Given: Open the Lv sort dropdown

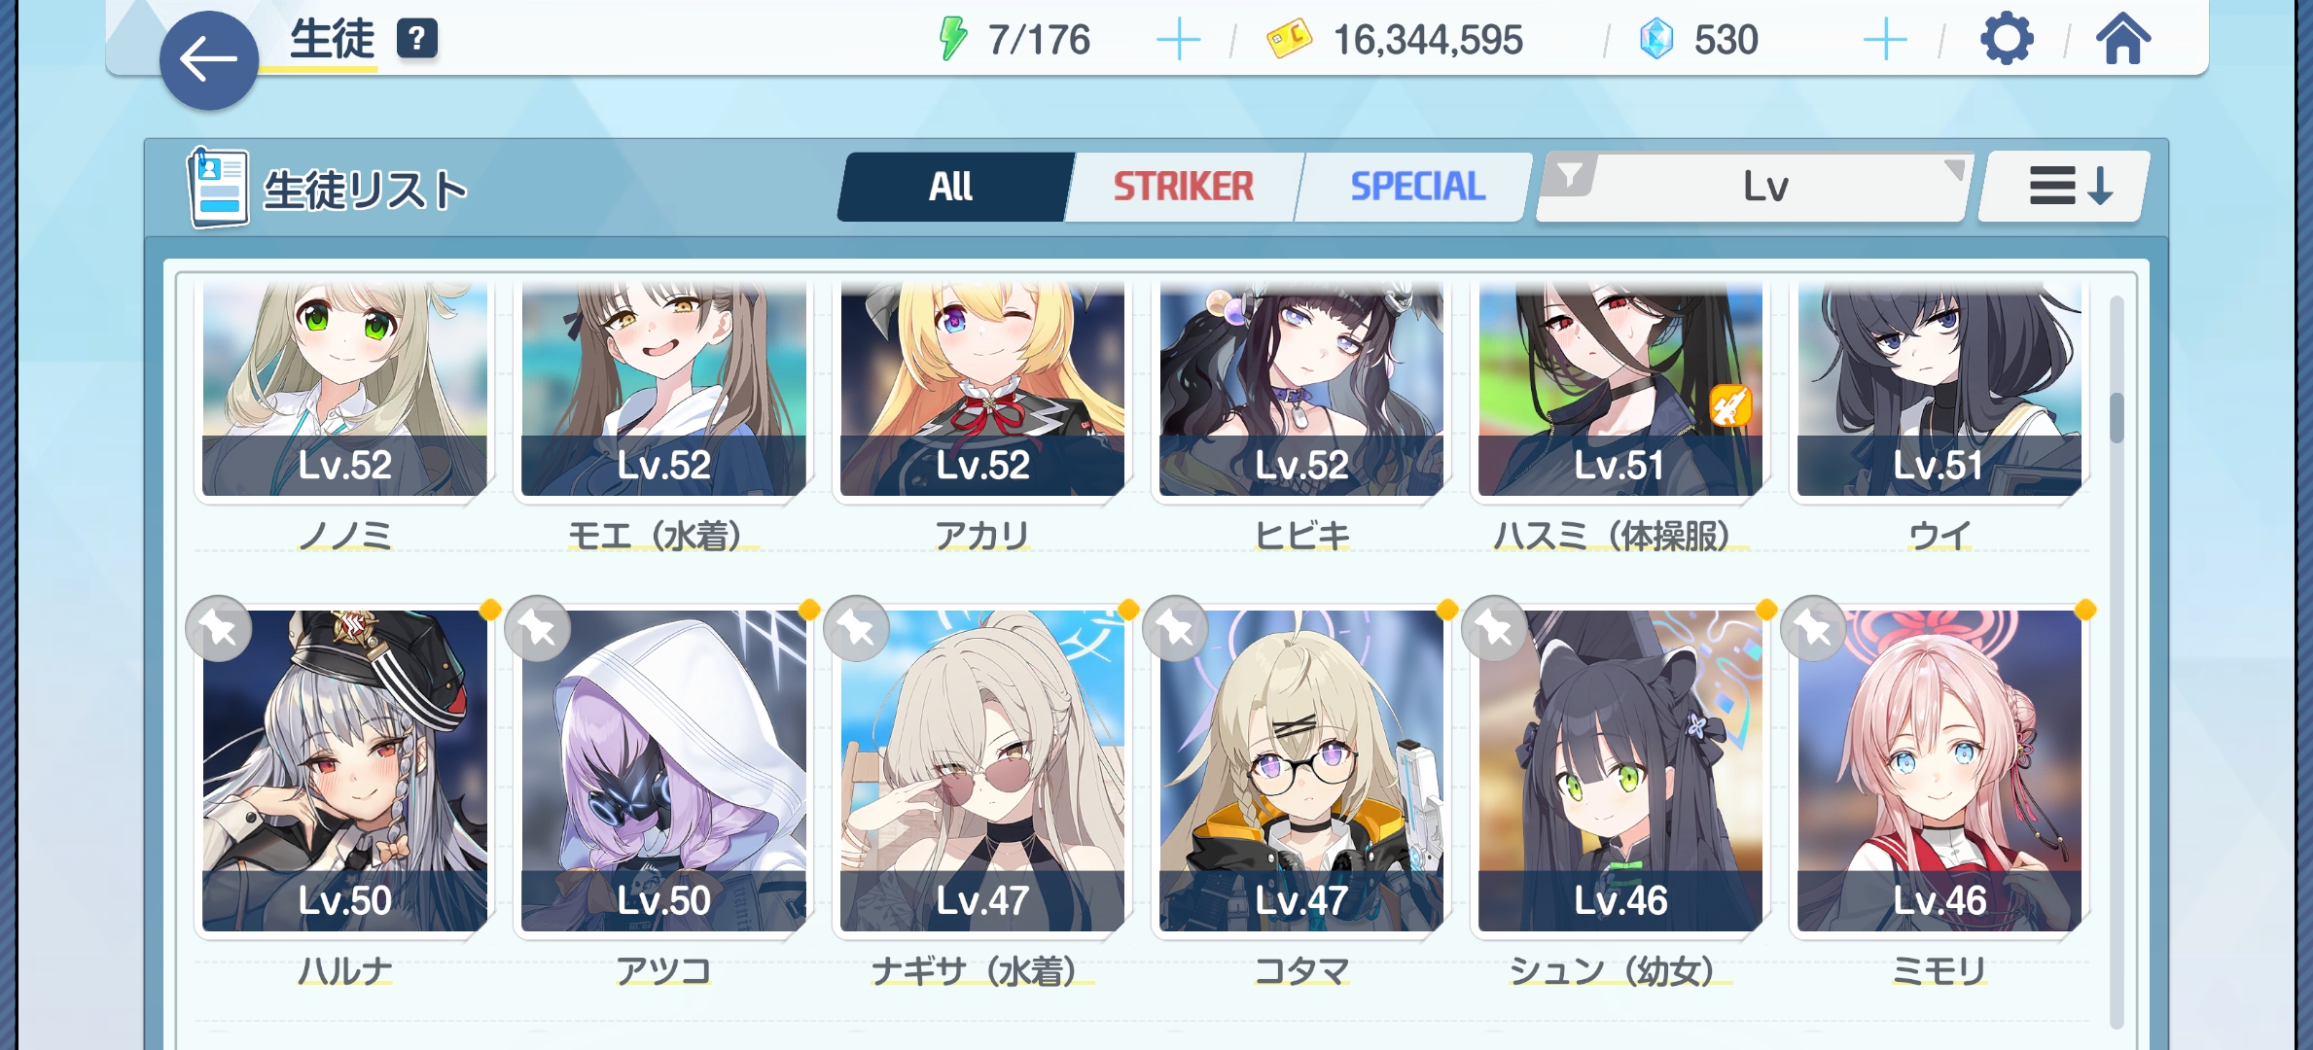Looking at the screenshot, I should coord(1755,186).
